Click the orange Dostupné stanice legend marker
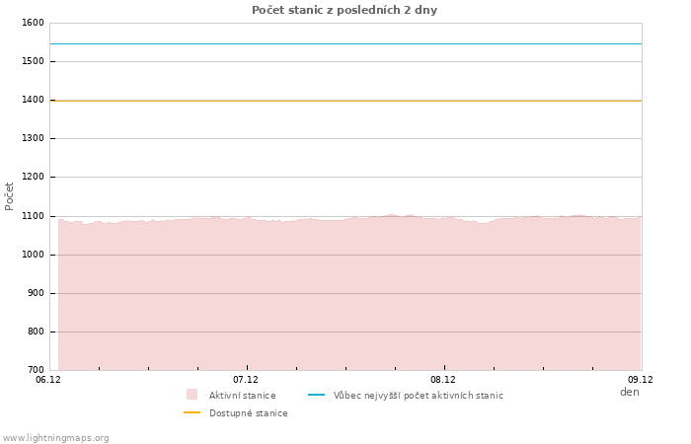This screenshot has height=444, width=691. 192,412
